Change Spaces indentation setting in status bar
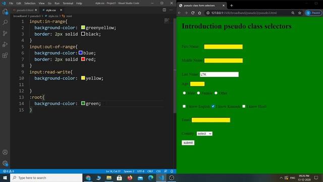The image size is (323, 182). point(129,171)
